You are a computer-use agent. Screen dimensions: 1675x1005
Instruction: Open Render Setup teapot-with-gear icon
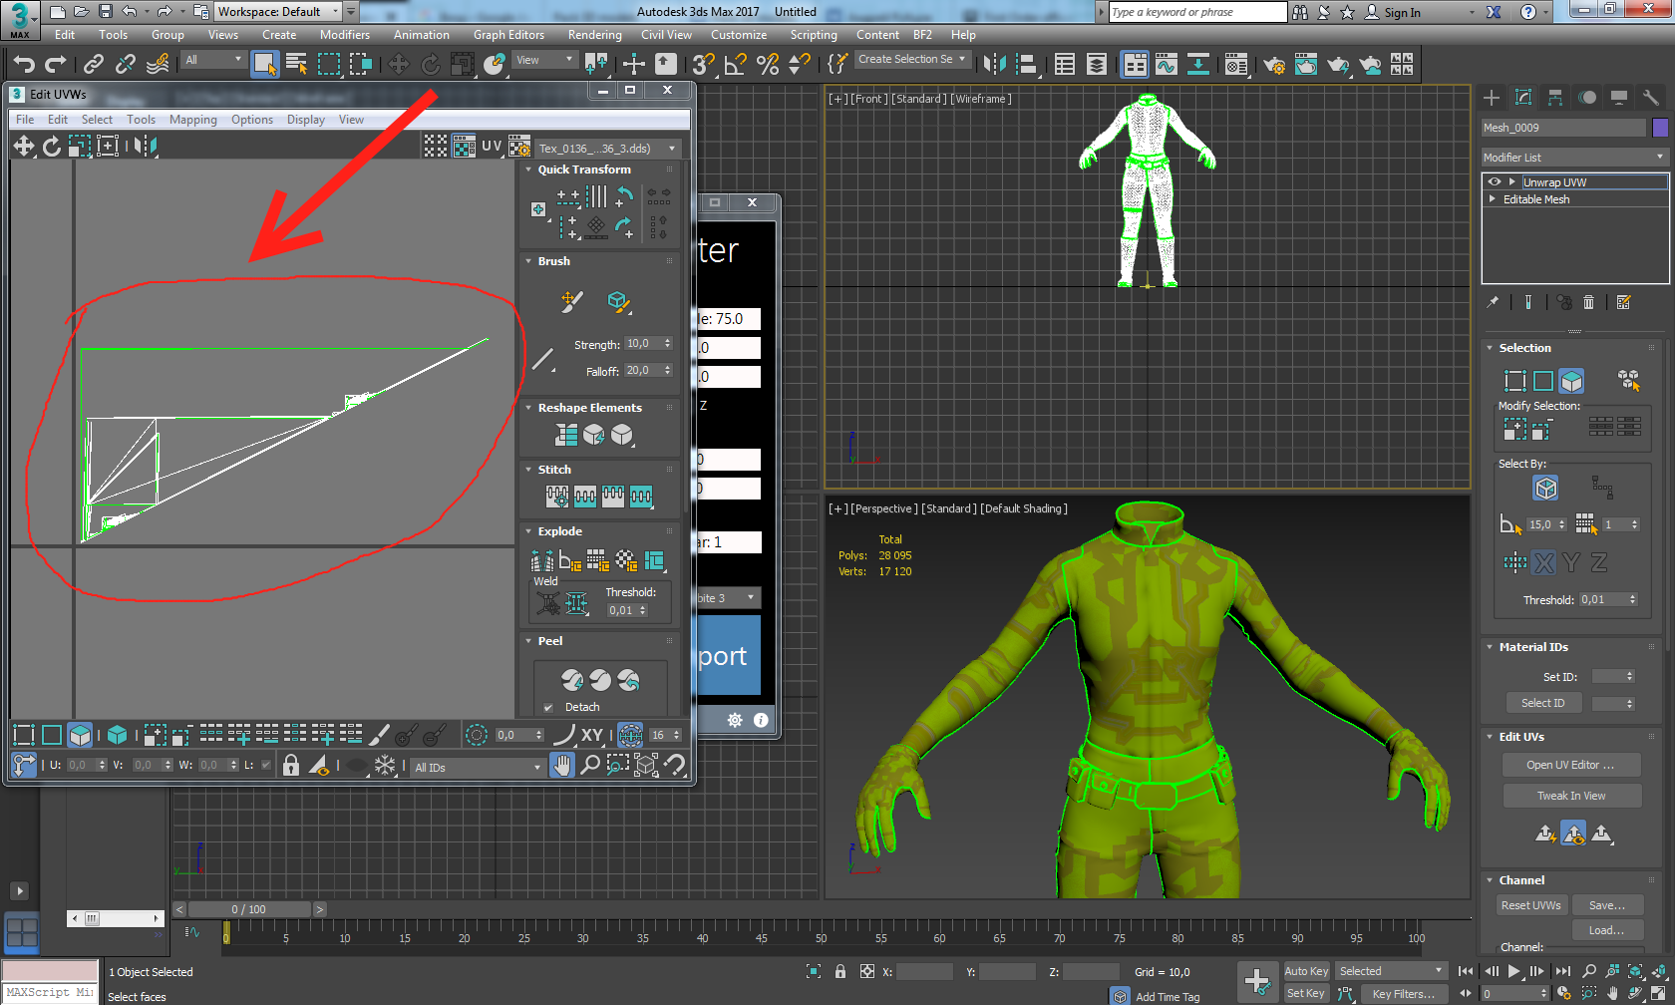click(x=1273, y=65)
